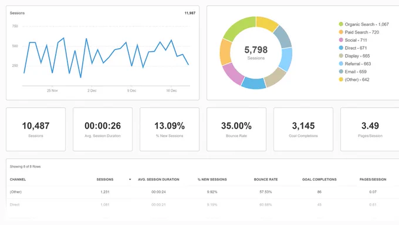The image size is (399, 225).
Task: Click the Paid Search orange legend dot
Action: 341,32
